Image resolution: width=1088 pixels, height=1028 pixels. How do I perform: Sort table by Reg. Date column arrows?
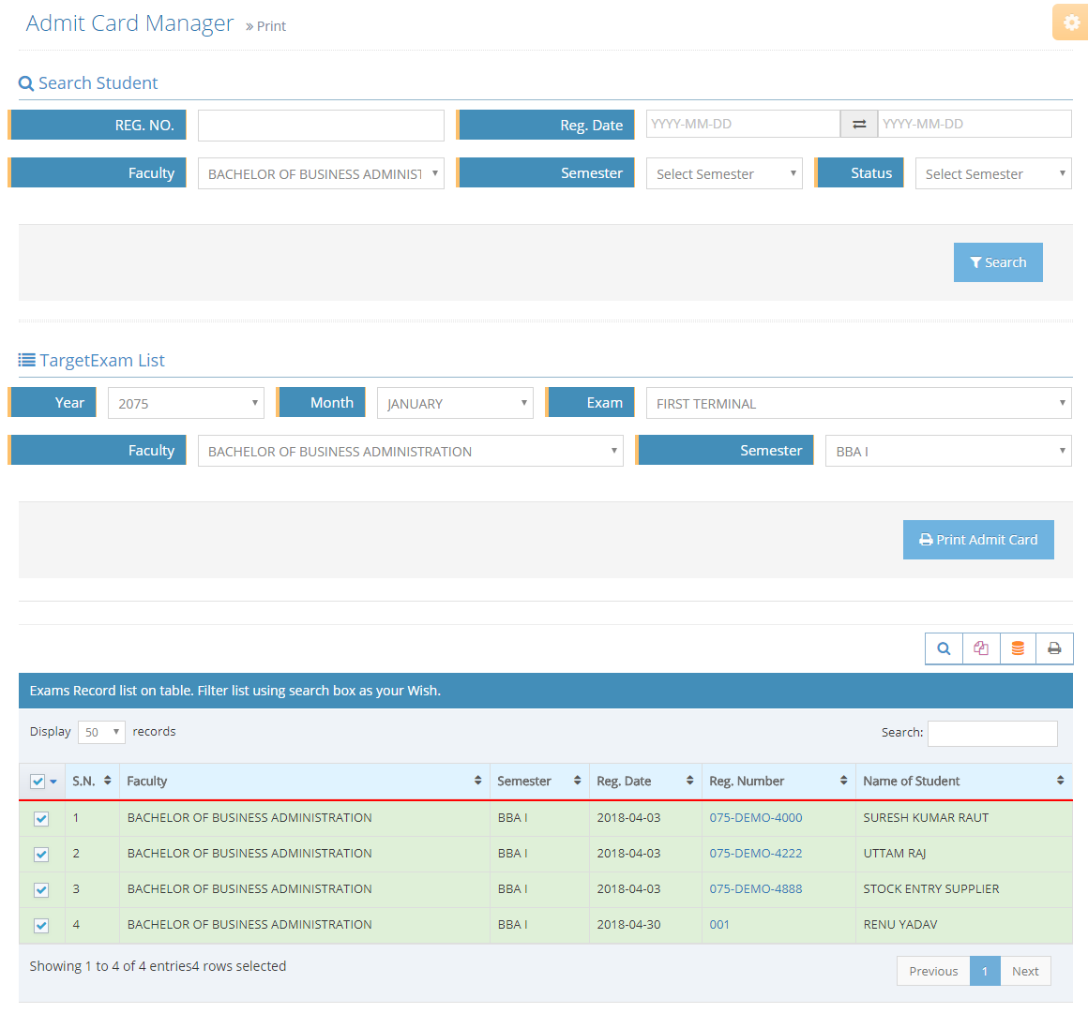click(689, 781)
